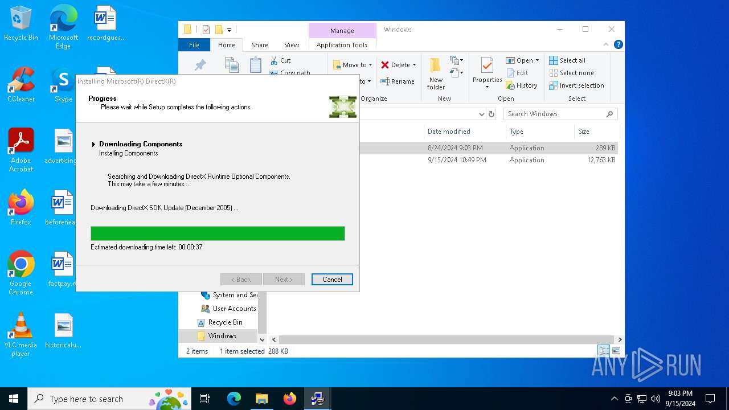Screen dimensions: 729x410
Task: Switch to details view layout icon
Action: (x=603, y=351)
